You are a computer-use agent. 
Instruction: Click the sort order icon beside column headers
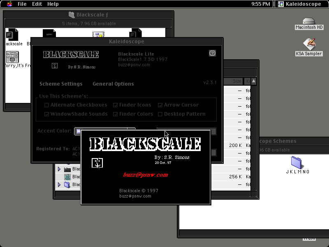point(254,81)
